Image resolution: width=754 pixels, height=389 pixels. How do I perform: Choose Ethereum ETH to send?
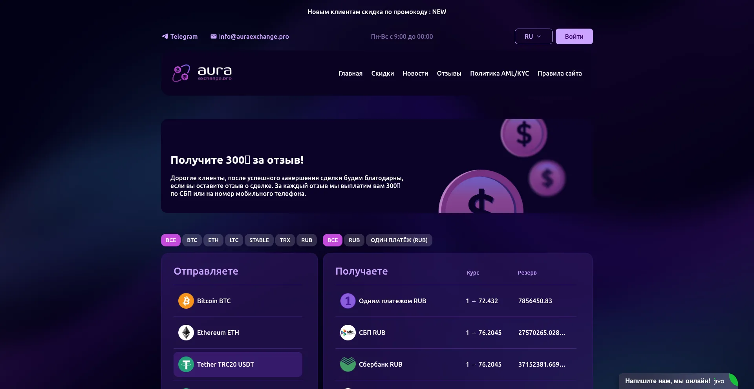point(238,333)
